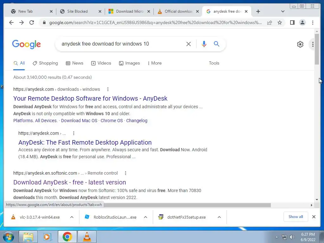Open the vlc-3.0.17.4-win64.exe downloaded file
The width and height of the screenshot is (324, 243).
point(40,217)
